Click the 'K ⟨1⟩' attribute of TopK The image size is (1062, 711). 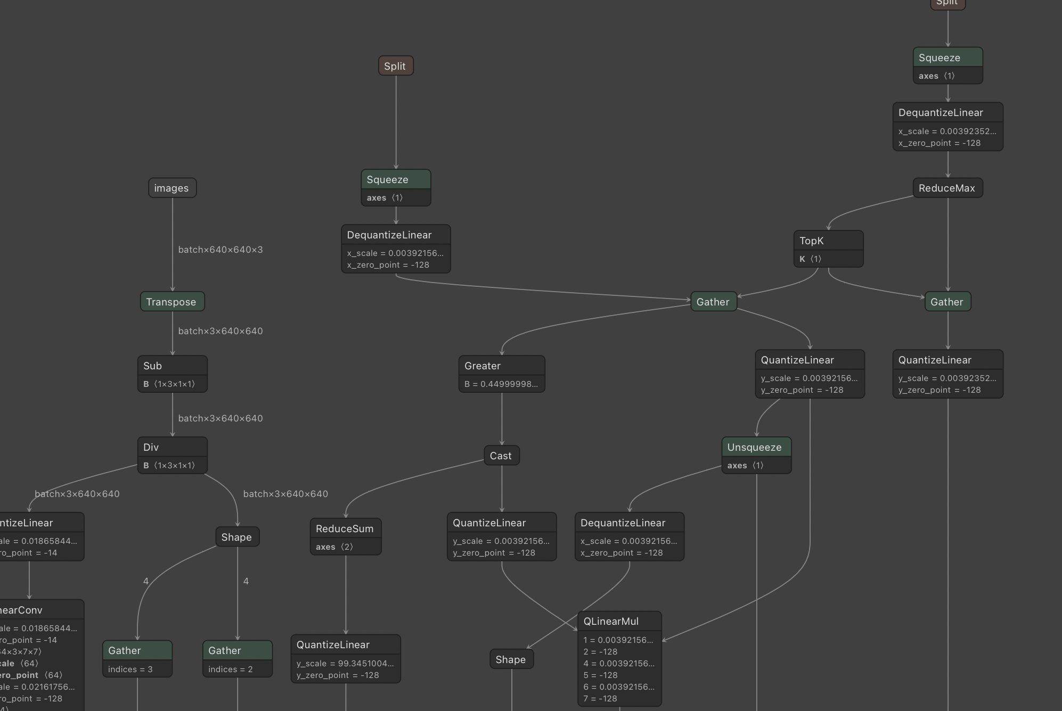tap(811, 259)
